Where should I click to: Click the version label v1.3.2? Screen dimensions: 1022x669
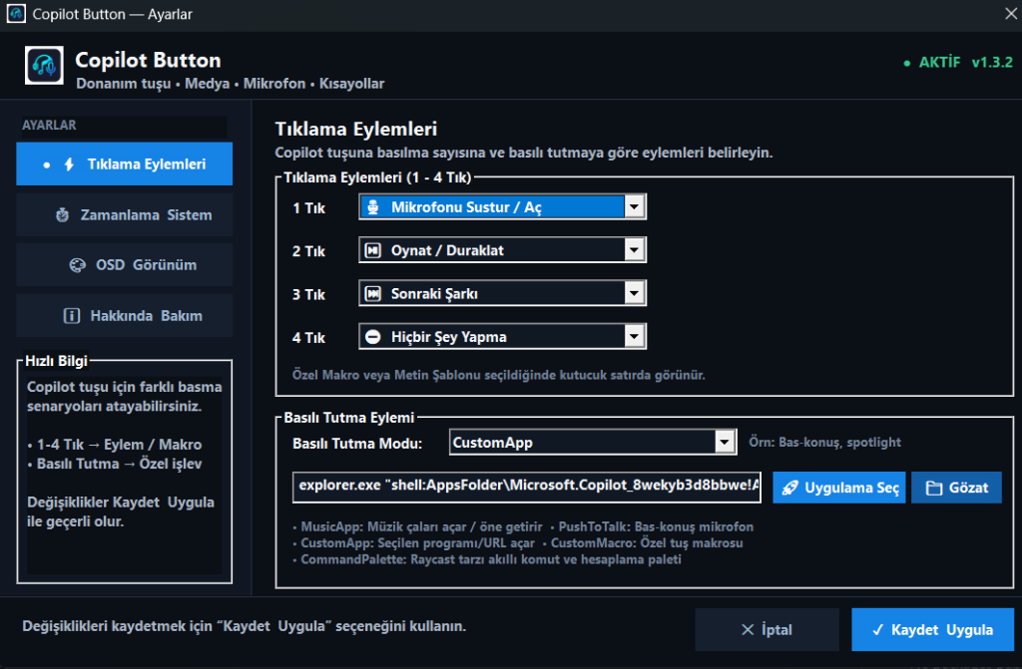992,63
